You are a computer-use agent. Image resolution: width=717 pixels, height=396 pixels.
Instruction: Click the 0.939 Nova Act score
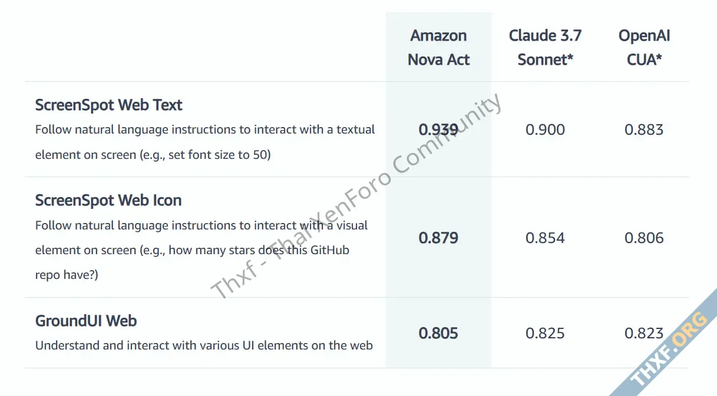point(438,129)
